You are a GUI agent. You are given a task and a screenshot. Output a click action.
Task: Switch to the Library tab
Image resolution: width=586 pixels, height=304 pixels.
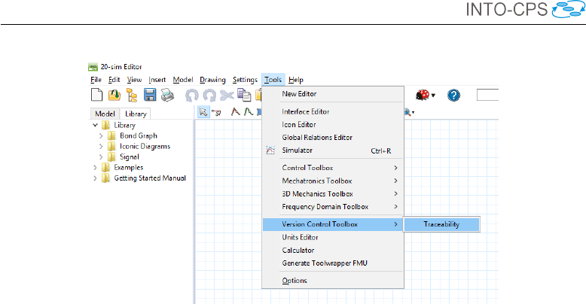coord(136,114)
